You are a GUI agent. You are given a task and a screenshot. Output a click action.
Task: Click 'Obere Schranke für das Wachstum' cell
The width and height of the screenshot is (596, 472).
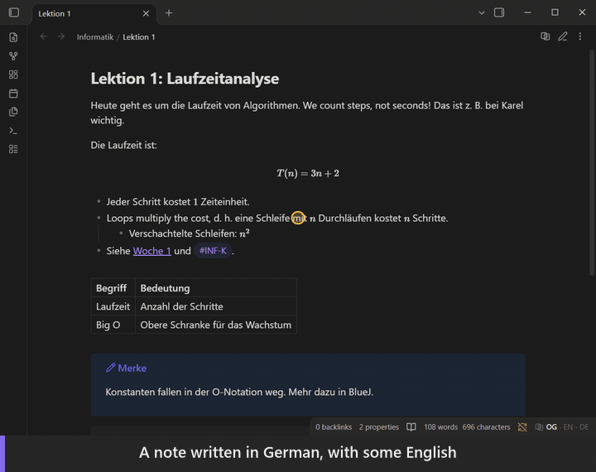[x=216, y=325]
